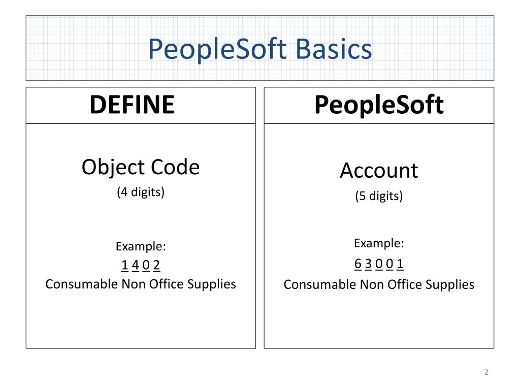Click the digit 6 in the account example

(358, 264)
